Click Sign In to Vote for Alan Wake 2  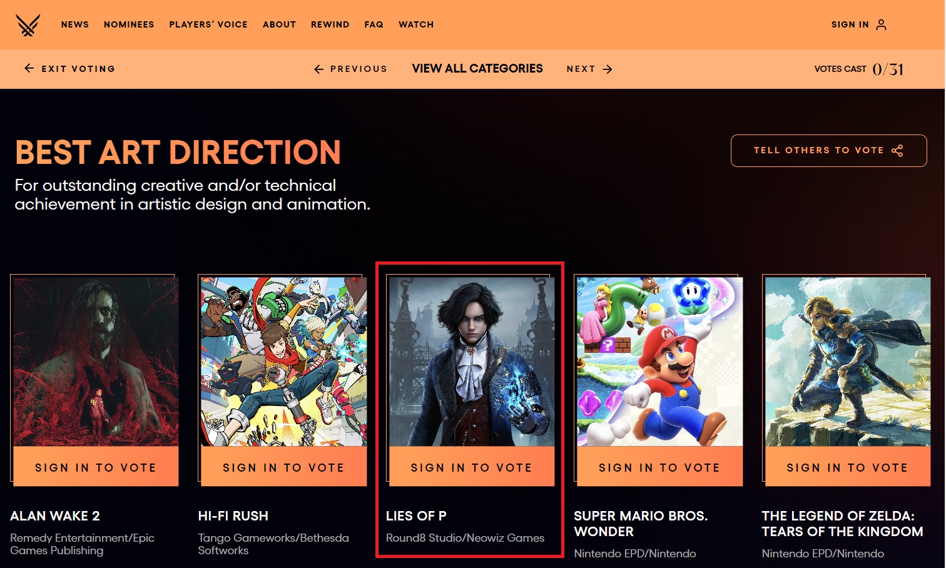tap(96, 467)
